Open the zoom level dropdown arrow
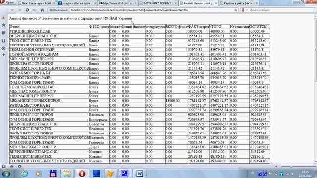Screen dimensions: 317x178 tap(276, 166)
